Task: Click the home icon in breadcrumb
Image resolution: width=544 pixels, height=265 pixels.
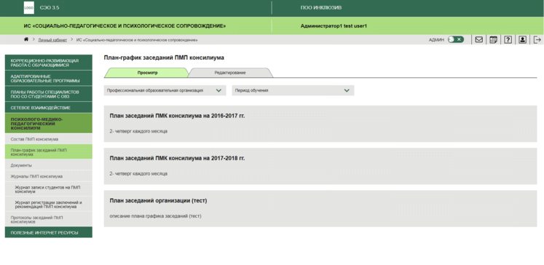Action: pyautogui.click(x=26, y=39)
